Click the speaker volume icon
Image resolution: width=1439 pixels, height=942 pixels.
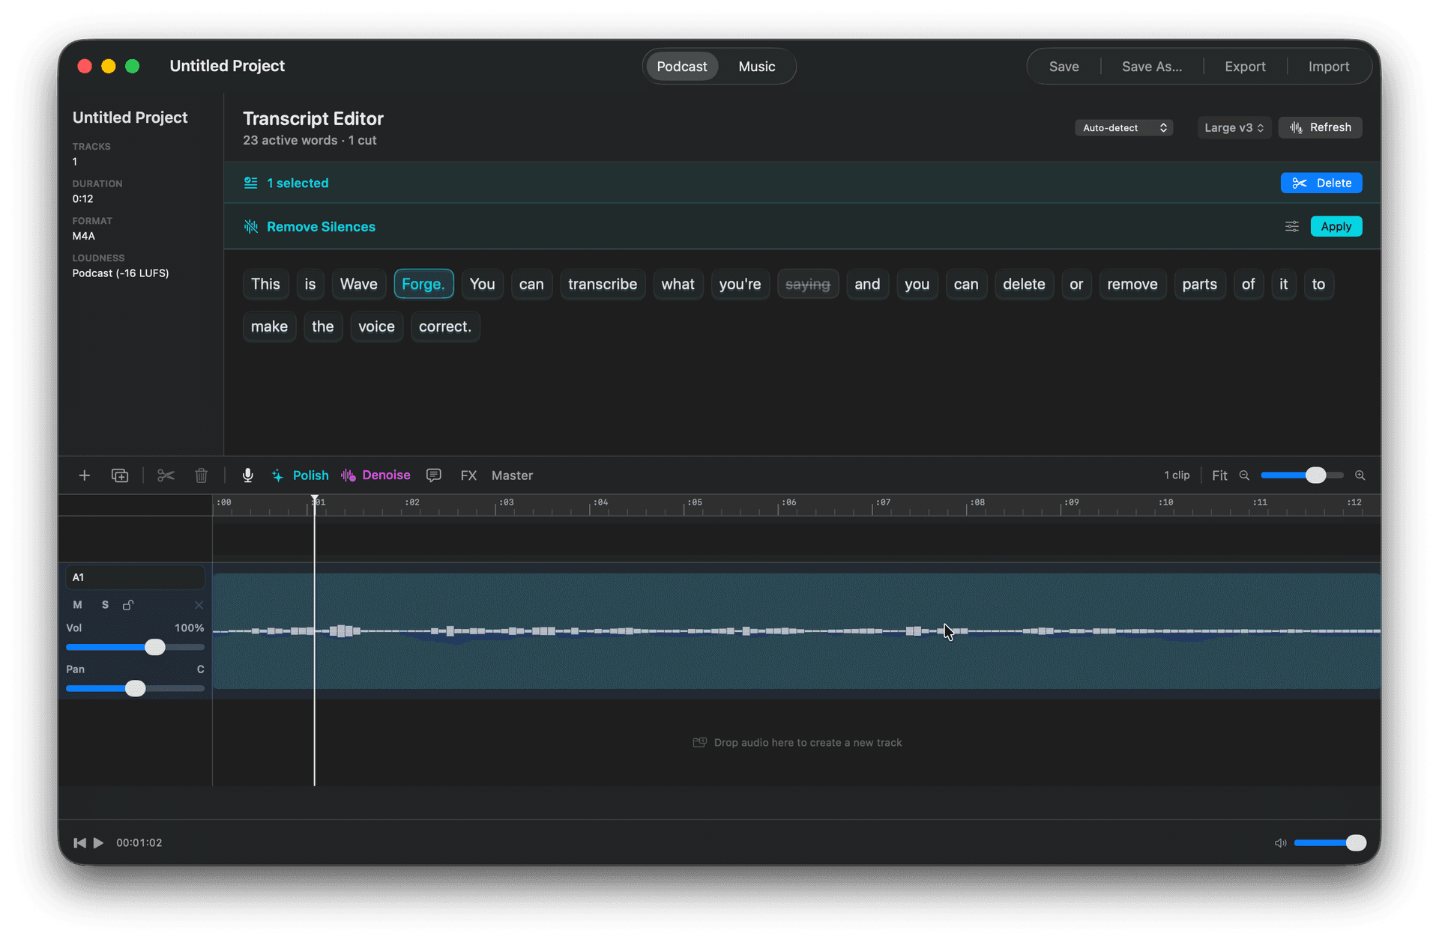pyautogui.click(x=1280, y=843)
